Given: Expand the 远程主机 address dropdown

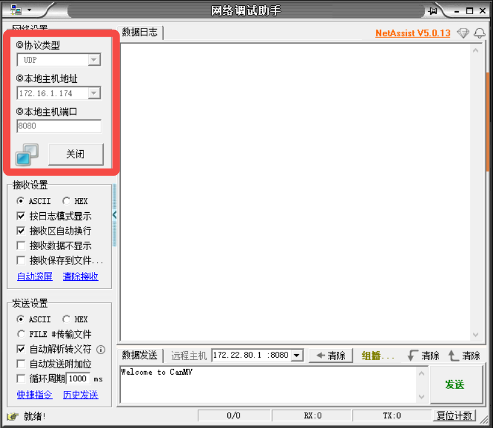Looking at the screenshot, I should 297,355.
